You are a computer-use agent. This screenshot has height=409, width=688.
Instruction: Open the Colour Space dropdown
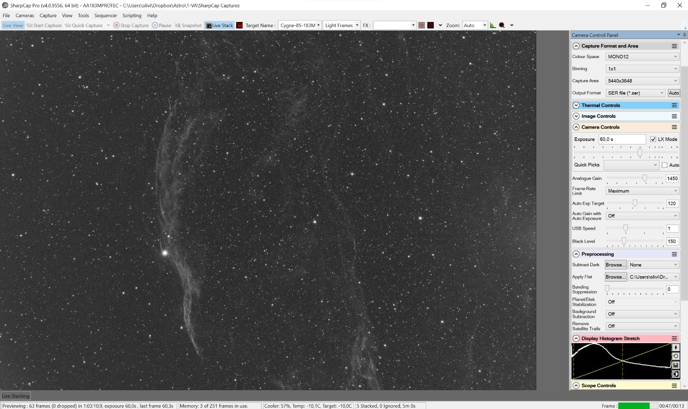[642, 57]
